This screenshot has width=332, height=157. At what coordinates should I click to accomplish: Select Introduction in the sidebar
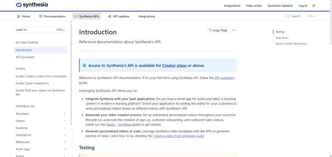point(41,50)
